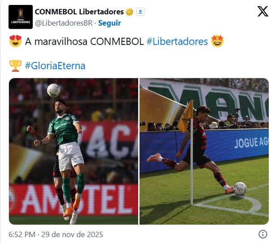Click the CONMEBOL Libertadores display name
This screenshot has height=243, width=275.
79,12
